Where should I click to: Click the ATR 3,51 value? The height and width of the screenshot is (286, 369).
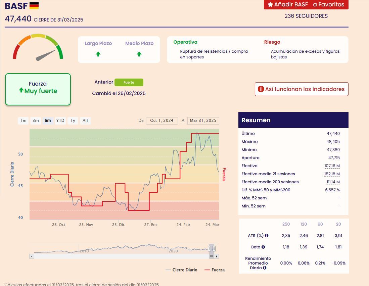pyautogui.click(x=338, y=235)
